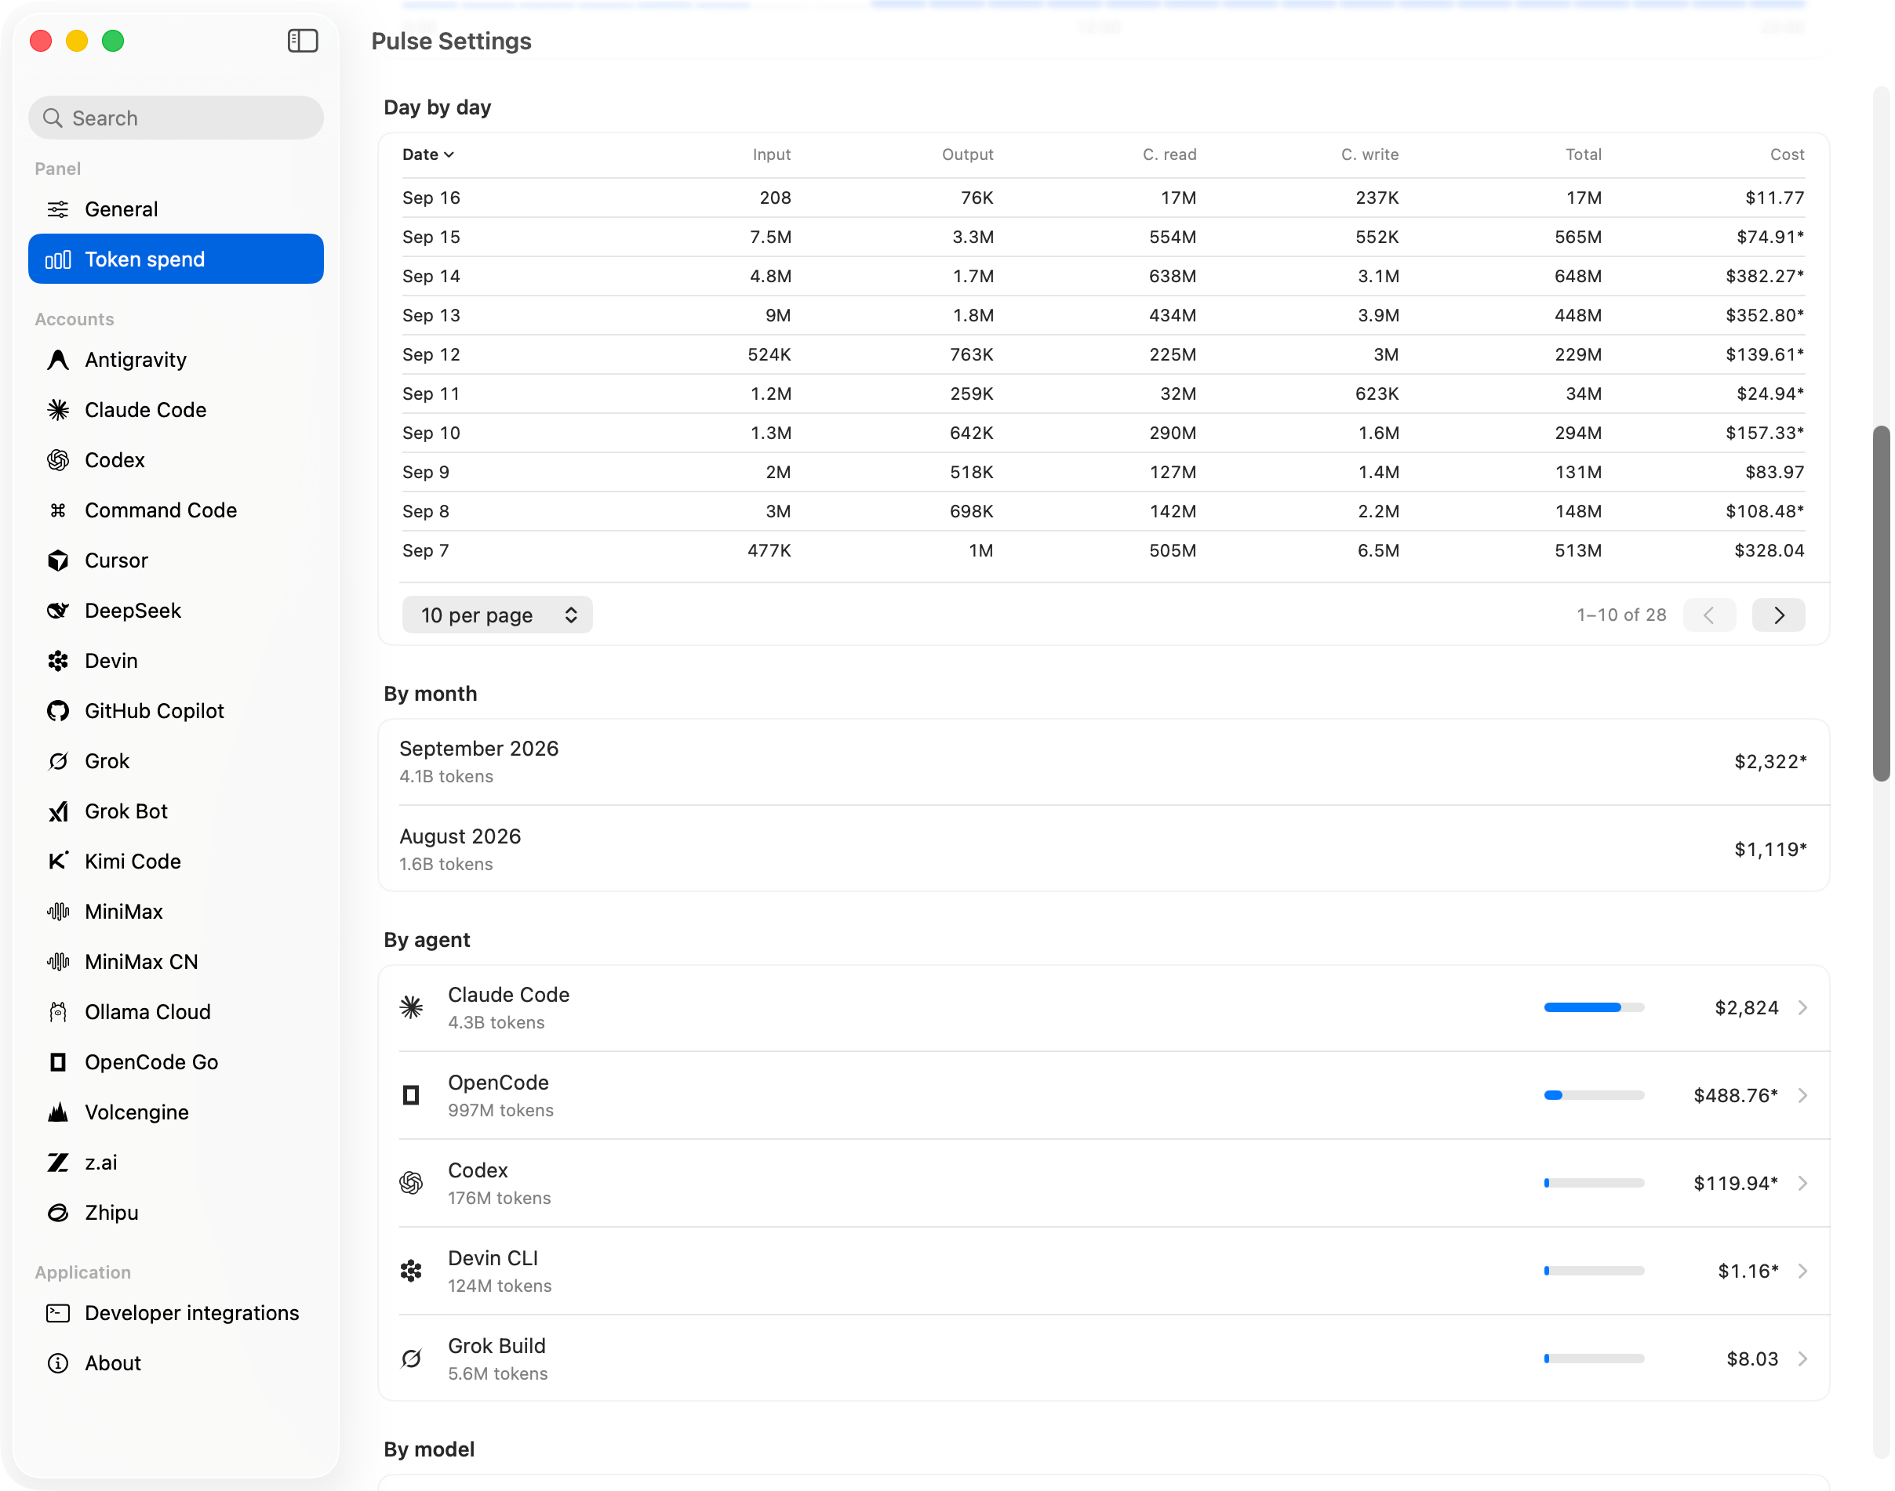
Task: Click the vertical scrollbar thumb
Action: click(x=1881, y=603)
